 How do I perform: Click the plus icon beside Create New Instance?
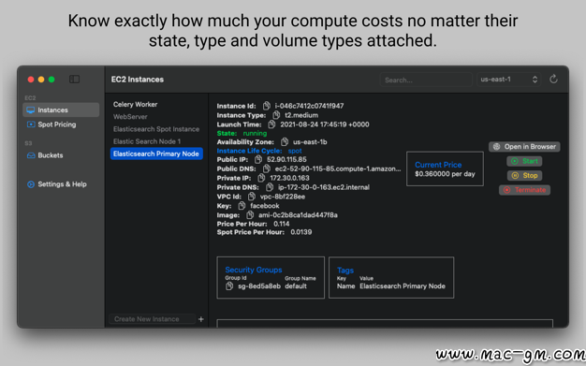201,319
